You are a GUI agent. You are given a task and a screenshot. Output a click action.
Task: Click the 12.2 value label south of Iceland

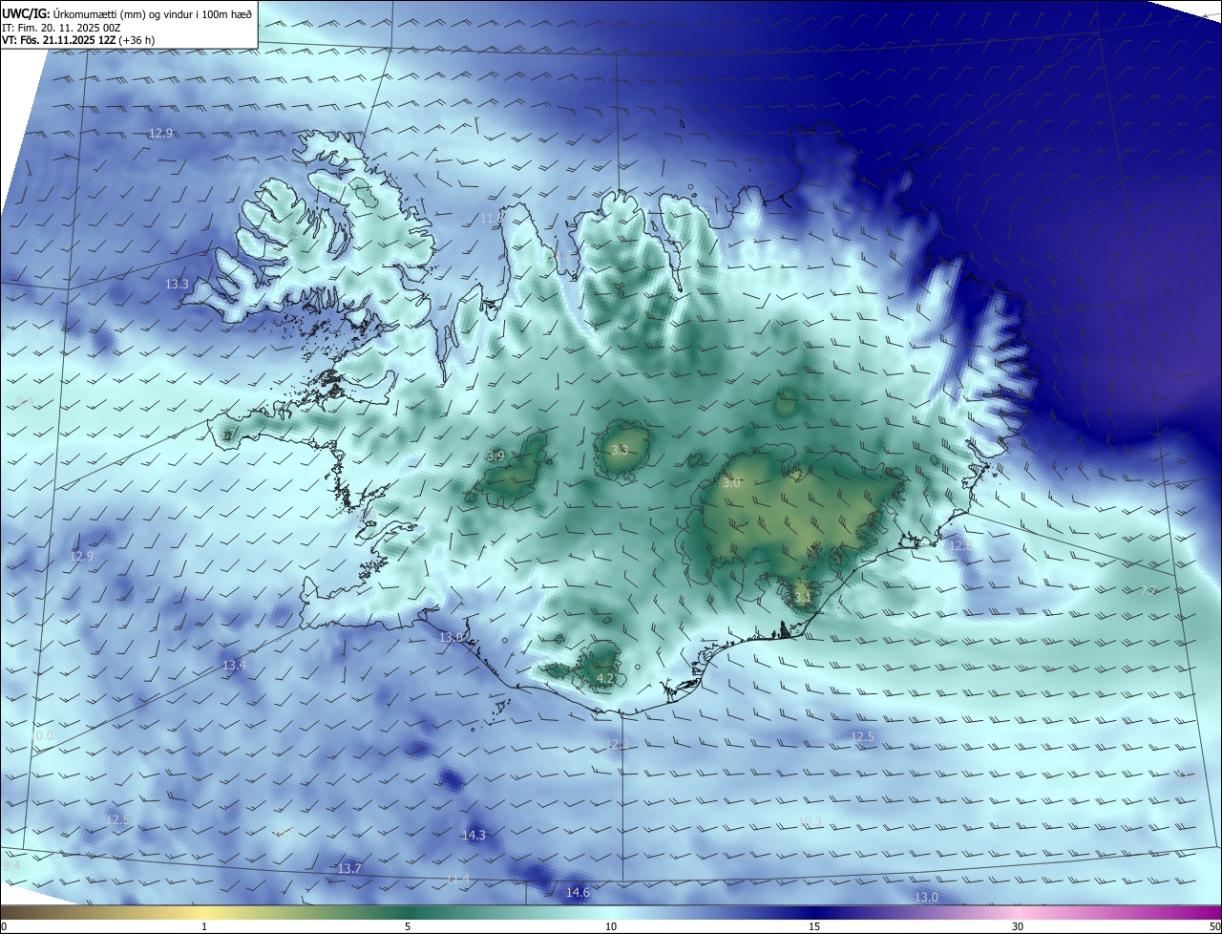pyautogui.click(x=617, y=744)
